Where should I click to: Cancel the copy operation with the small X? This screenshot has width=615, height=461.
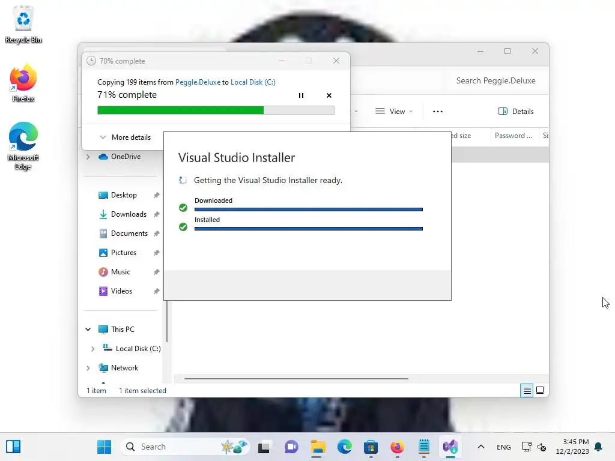point(329,95)
